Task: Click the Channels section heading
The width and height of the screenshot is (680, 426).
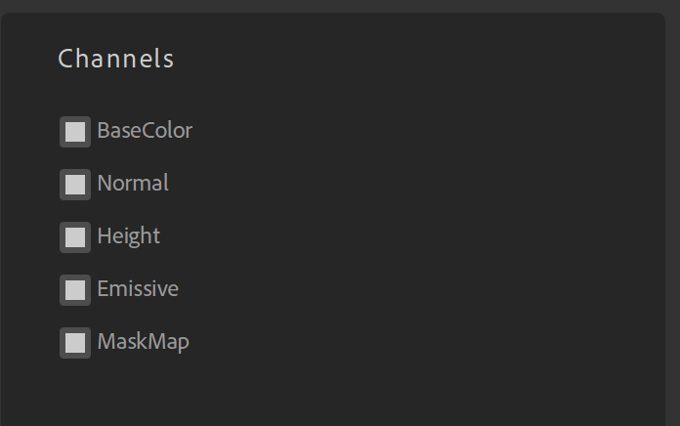Action: click(x=116, y=59)
